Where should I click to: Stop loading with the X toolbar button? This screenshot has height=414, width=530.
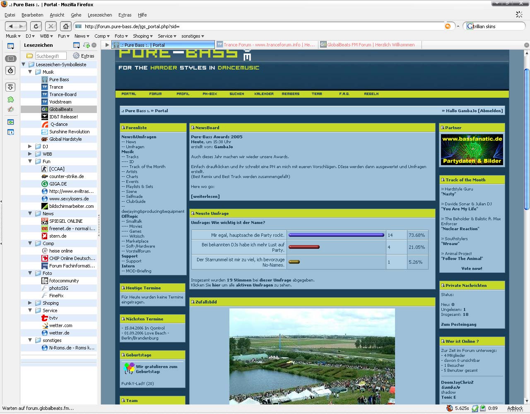point(51,26)
